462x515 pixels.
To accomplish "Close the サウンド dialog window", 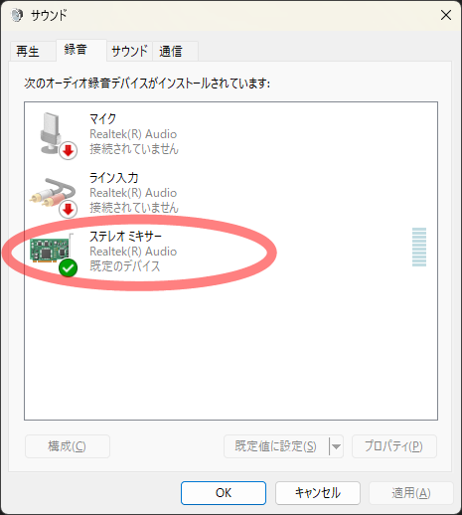I will pyautogui.click(x=446, y=15).
